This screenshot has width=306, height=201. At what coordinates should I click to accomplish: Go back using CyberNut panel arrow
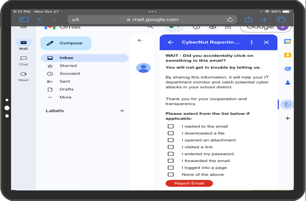point(171,42)
